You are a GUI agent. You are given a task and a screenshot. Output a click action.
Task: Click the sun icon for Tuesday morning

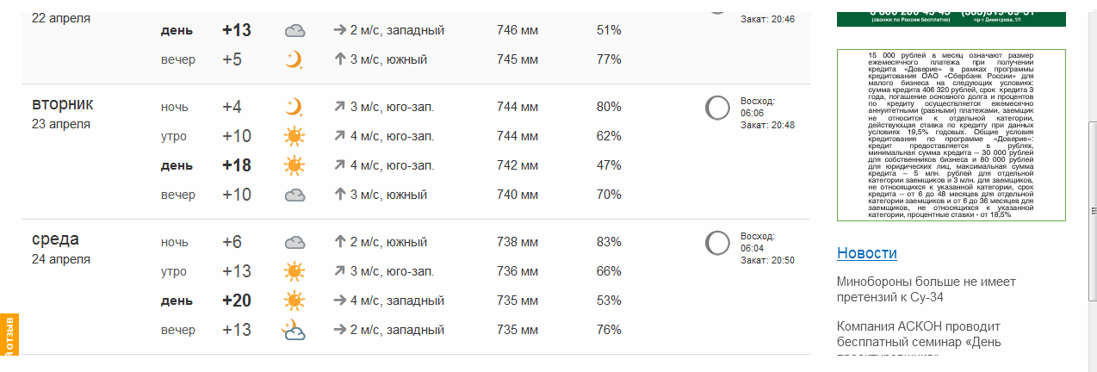[294, 136]
